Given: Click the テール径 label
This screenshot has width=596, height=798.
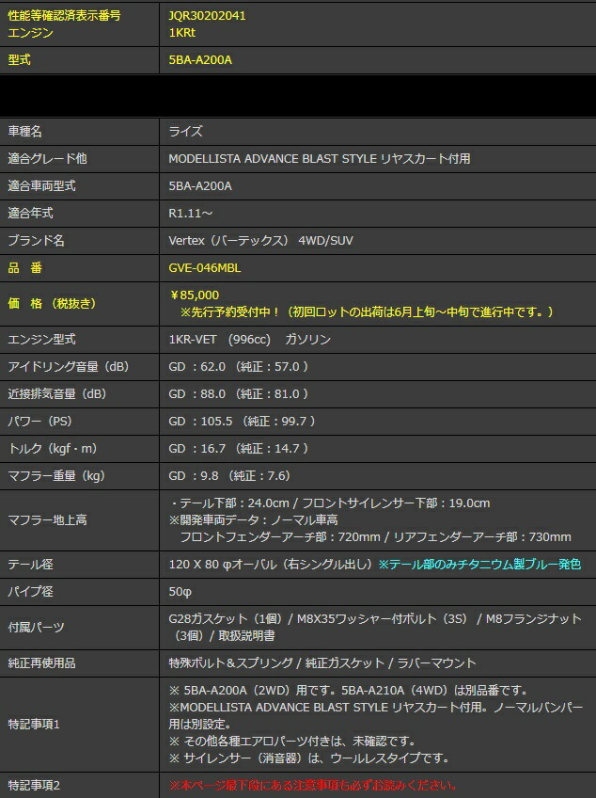Looking at the screenshot, I should [30, 565].
